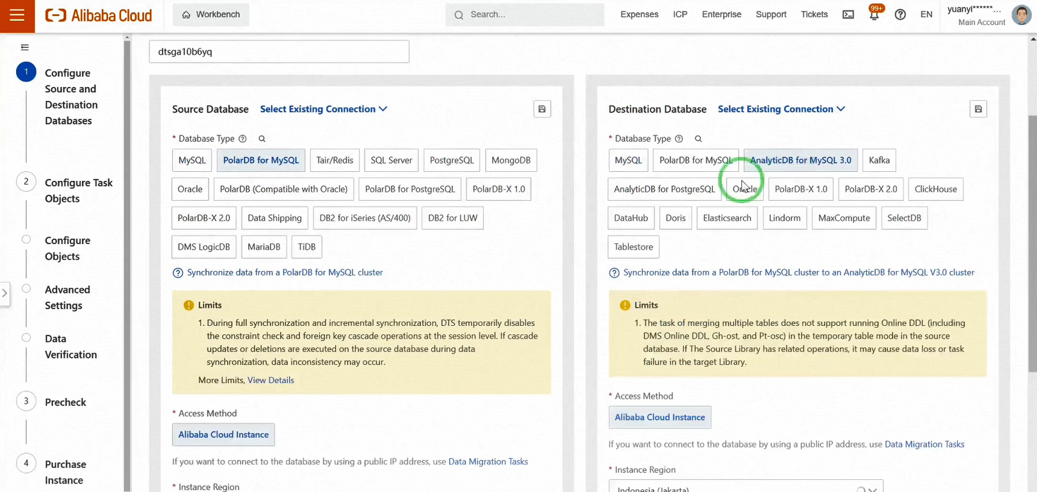
Task: Click source Alibaba Cloud Instance access method
Action: pos(223,434)
